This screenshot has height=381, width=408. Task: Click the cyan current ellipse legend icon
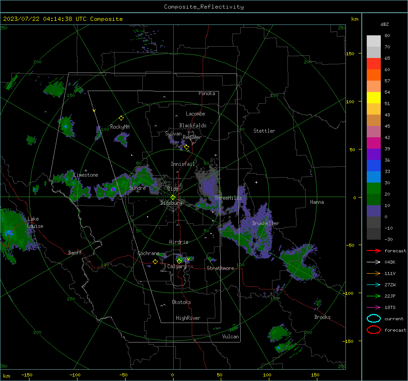click(x=374, y=318)
